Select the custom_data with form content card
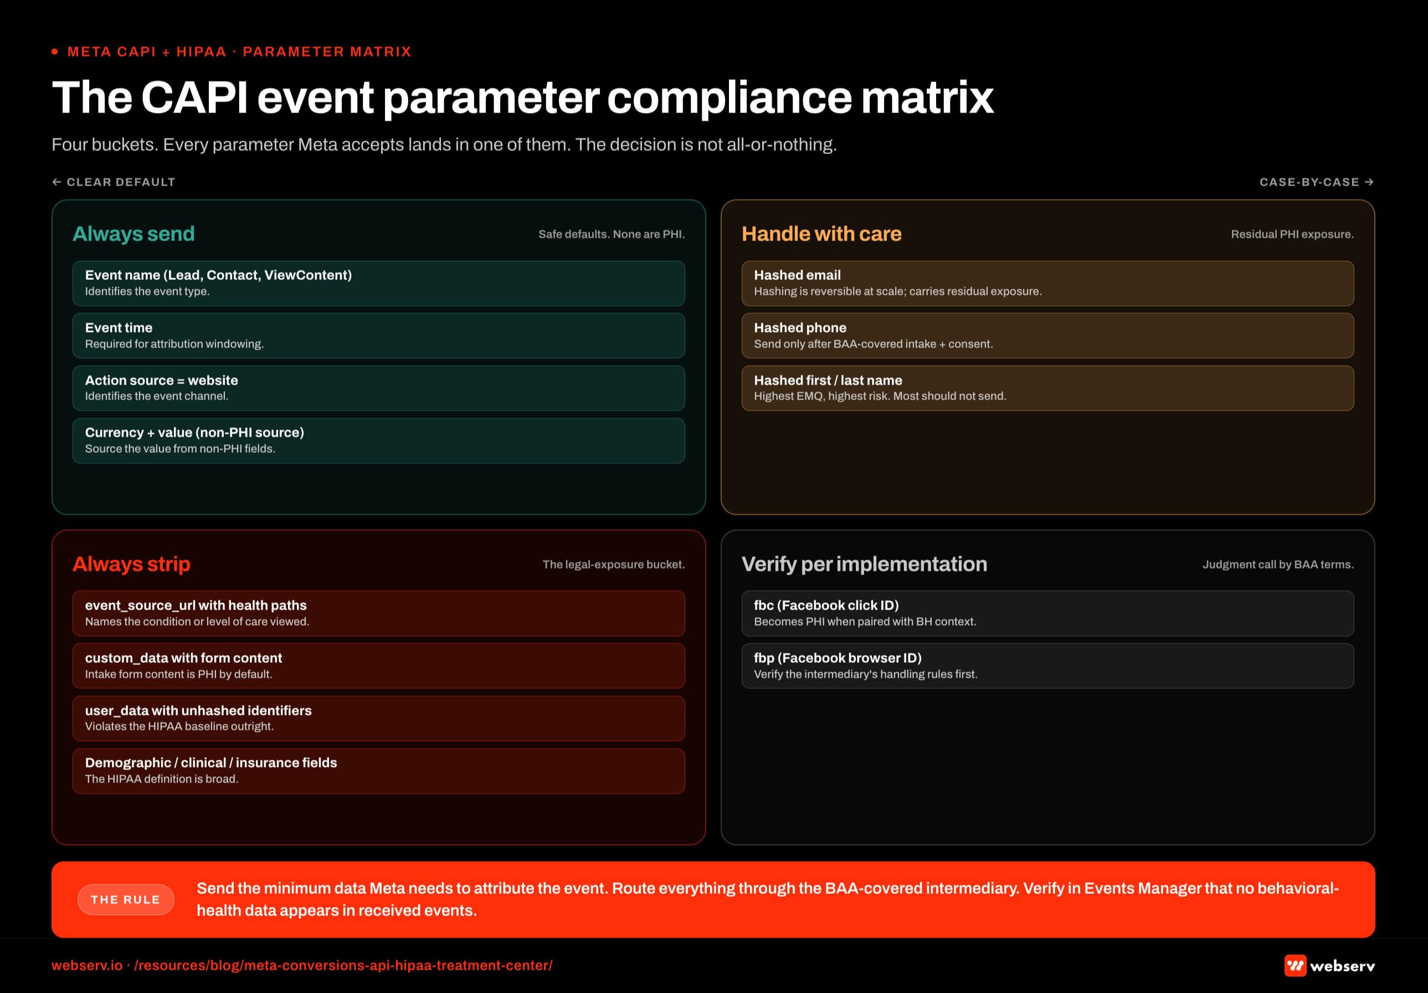 379,666
